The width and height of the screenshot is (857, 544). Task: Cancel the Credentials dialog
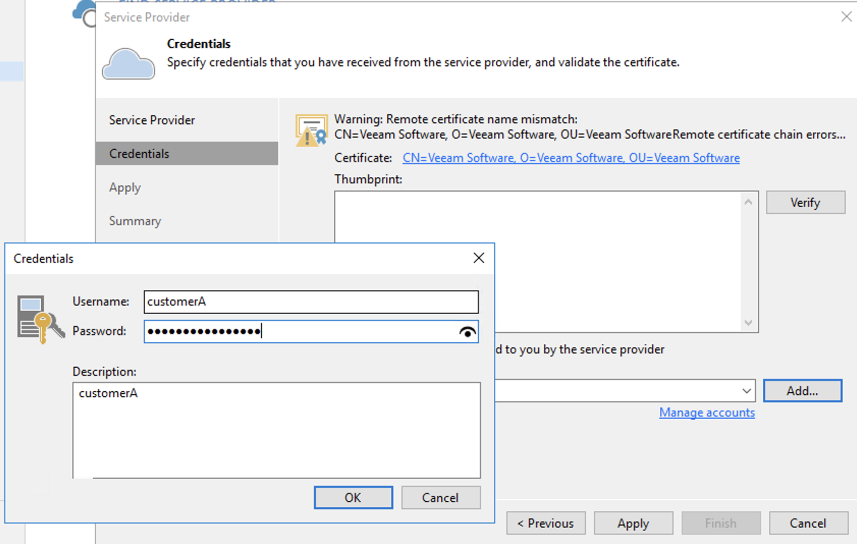pos(441,498)
